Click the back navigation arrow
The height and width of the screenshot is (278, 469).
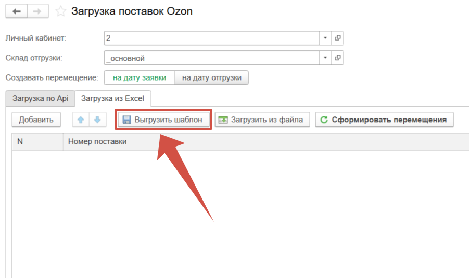(x=16, y=11)
